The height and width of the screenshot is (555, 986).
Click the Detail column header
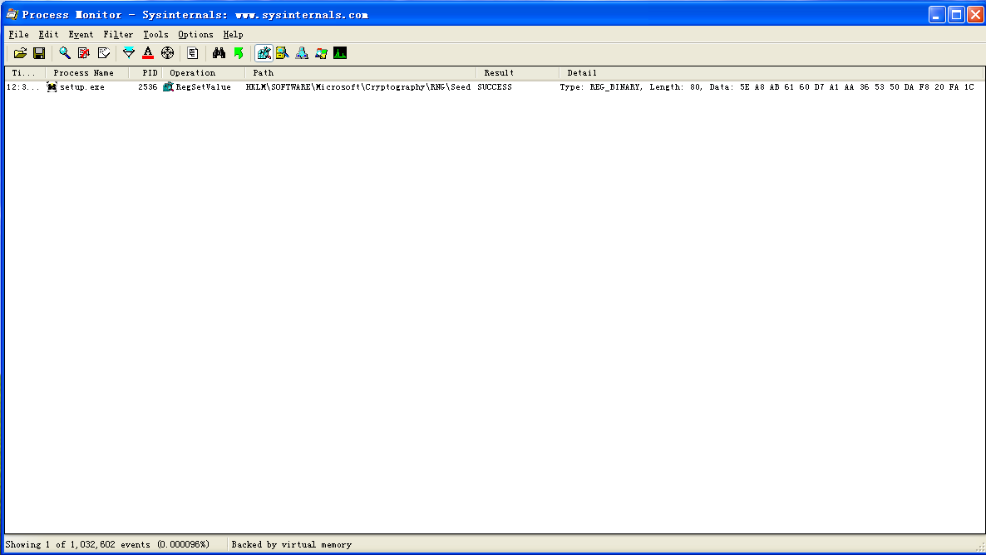click(x=772, y=73)
